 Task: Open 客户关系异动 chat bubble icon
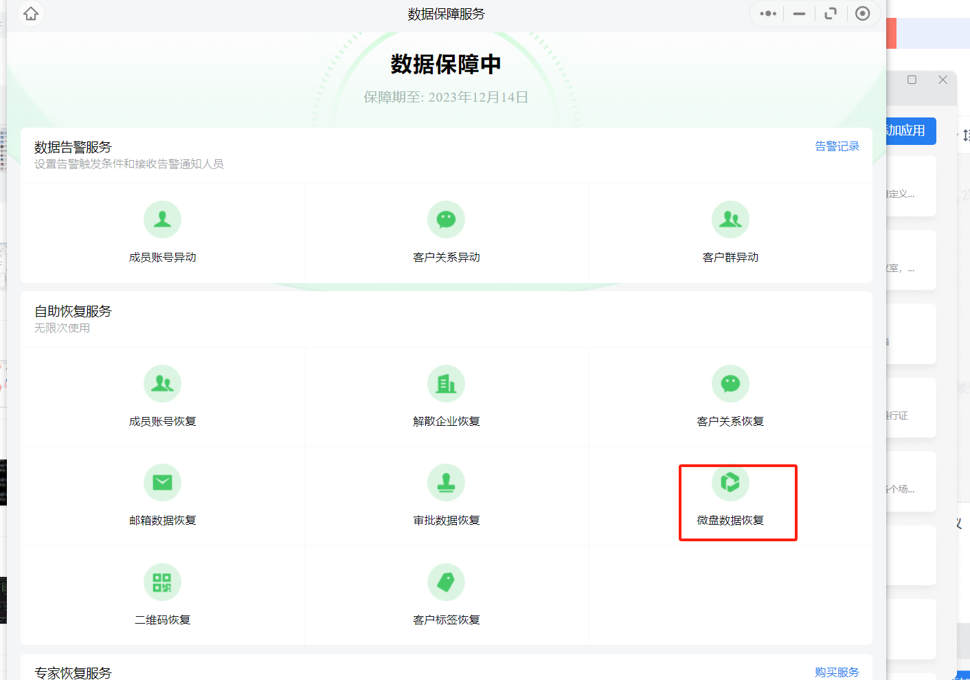click(x=447, y=219)
